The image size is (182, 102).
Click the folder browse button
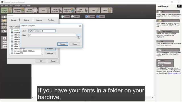(78, 35)
